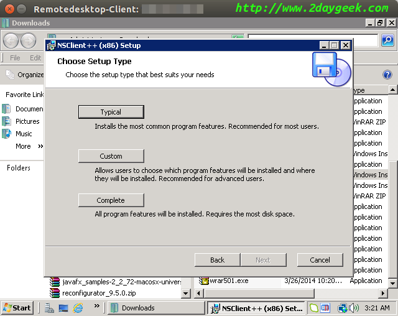Click the Organize toolbar icon

[10, 75]
